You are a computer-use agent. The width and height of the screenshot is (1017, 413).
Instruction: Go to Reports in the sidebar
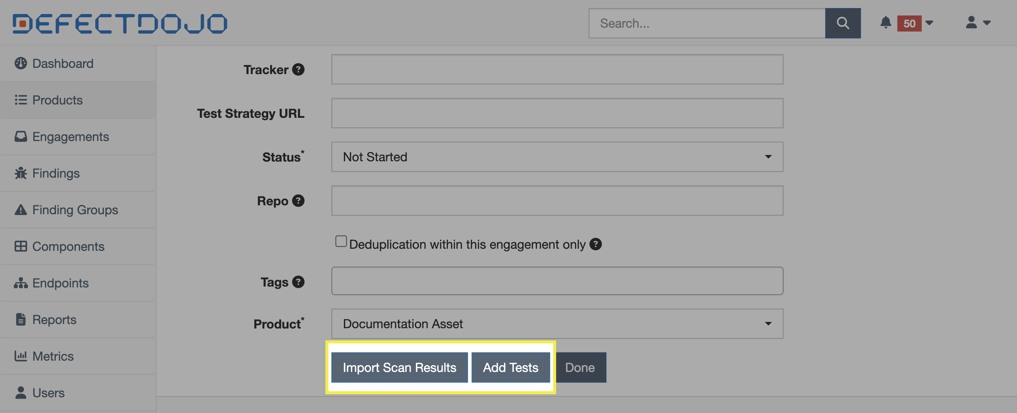pyautogui.click(x=54, y=320)
